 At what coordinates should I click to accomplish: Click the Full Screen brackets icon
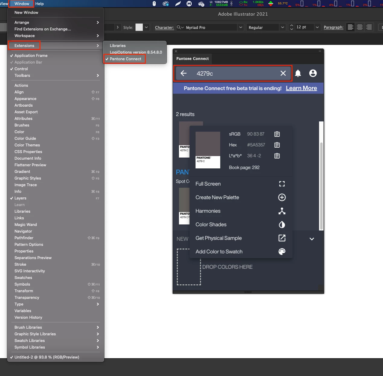point(282,184)
